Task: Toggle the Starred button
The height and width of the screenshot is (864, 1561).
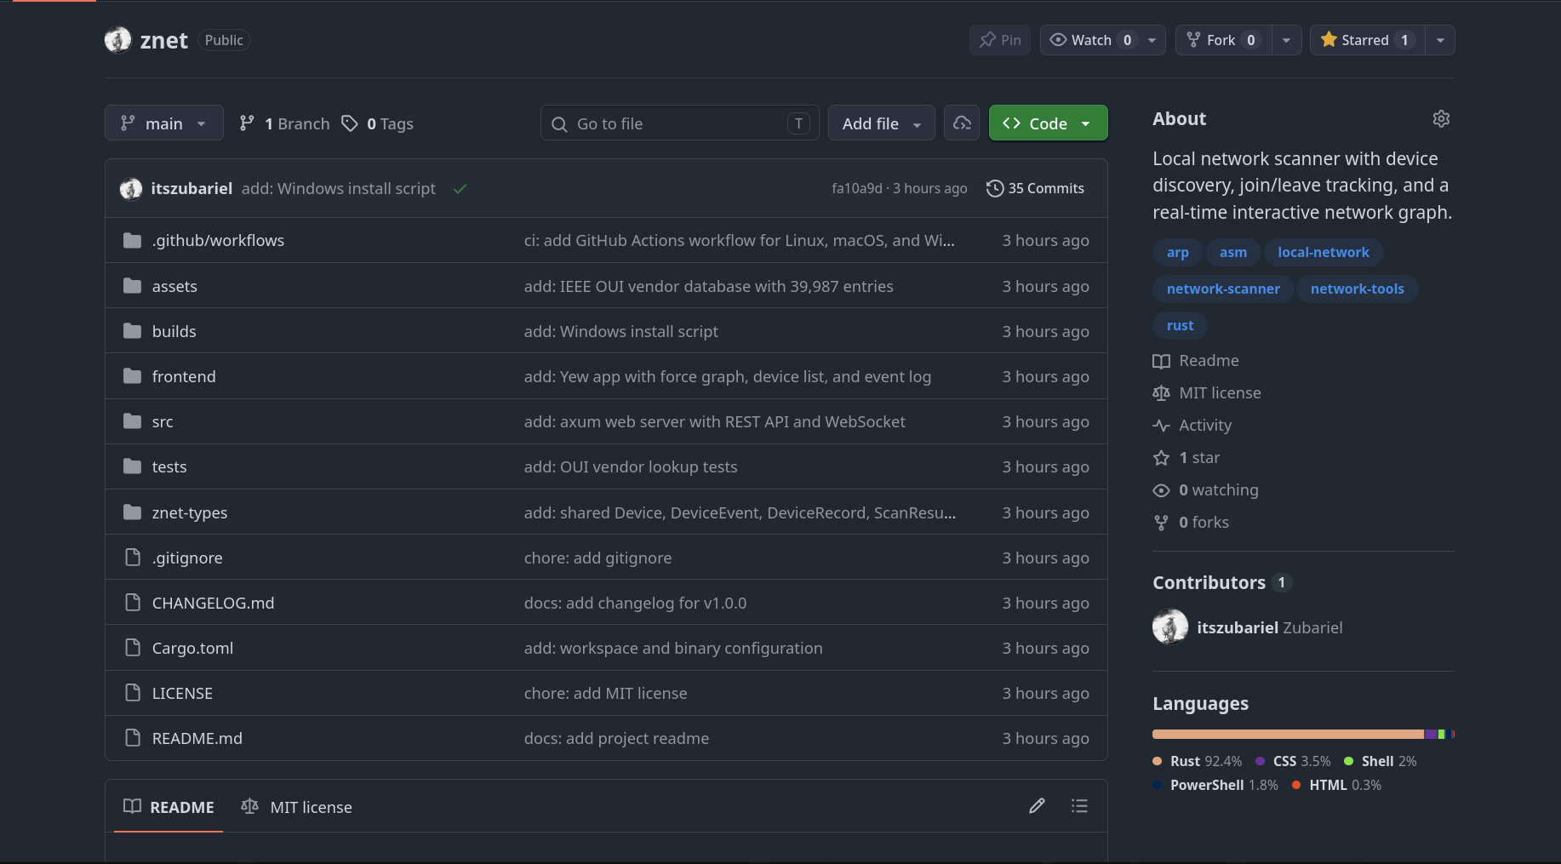Action: point(1368,40)
